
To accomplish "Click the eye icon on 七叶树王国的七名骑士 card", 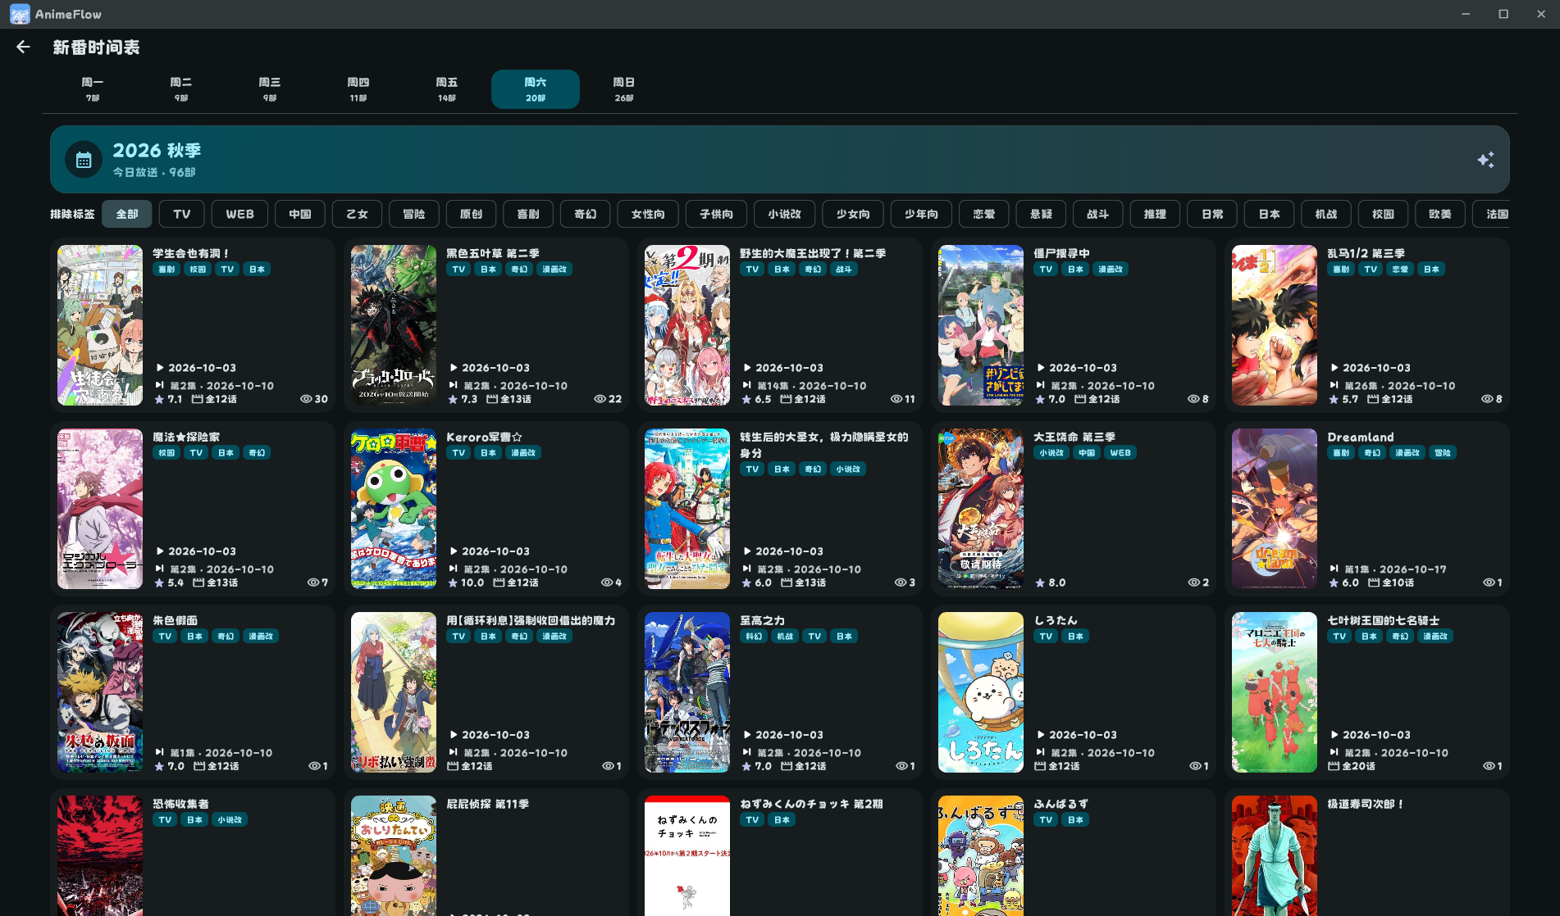I will click(x=1489, y=766).
